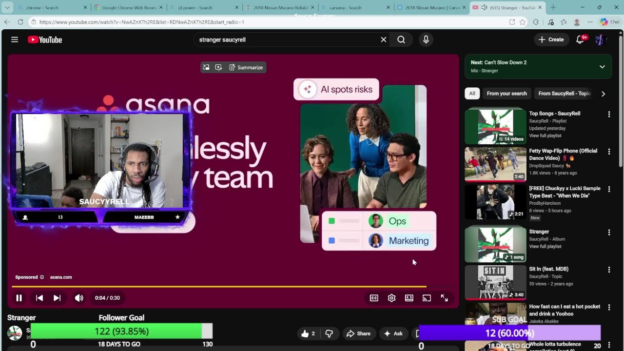
Task: Skip to the previous video
Action: click(x=39, y=298)
